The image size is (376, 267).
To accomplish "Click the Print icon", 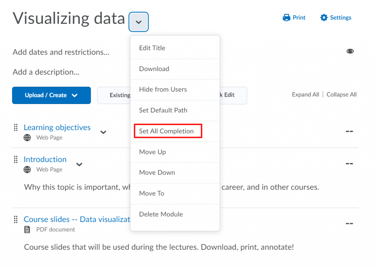I will [286, 17].
